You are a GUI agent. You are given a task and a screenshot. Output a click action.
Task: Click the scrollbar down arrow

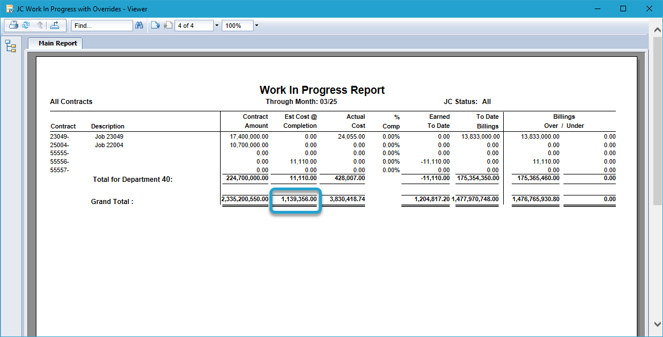pyautogui.click(x=657, y=324)
